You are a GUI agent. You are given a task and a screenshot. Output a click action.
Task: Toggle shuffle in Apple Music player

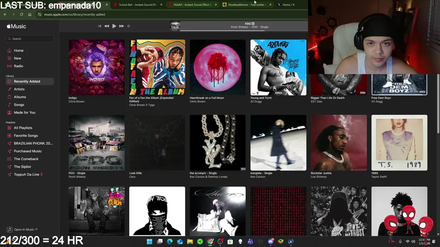100,26
